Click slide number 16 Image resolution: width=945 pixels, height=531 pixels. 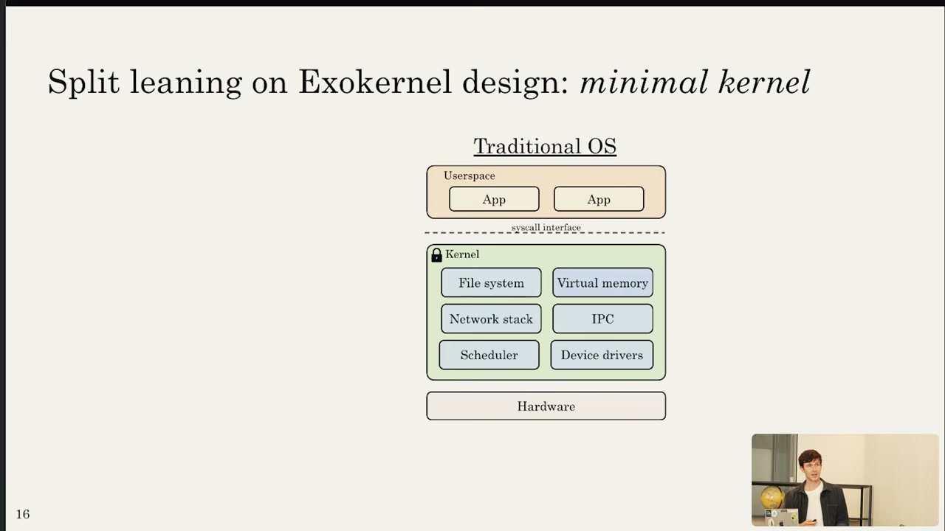click(23, 514)
